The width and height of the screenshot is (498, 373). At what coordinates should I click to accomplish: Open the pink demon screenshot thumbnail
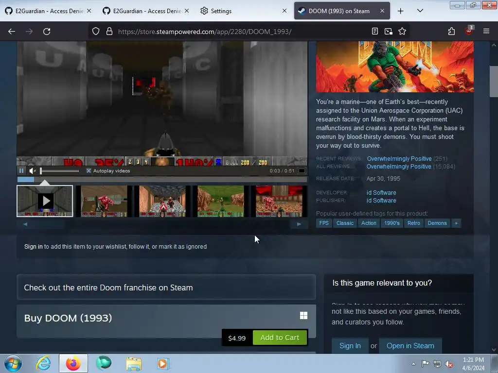pos(104,201)
